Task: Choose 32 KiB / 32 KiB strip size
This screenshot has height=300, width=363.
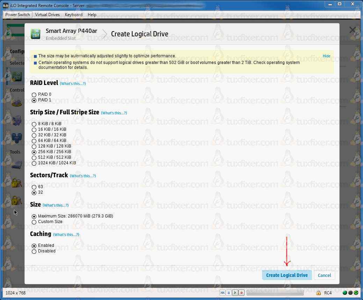Action: coord(34,135)
